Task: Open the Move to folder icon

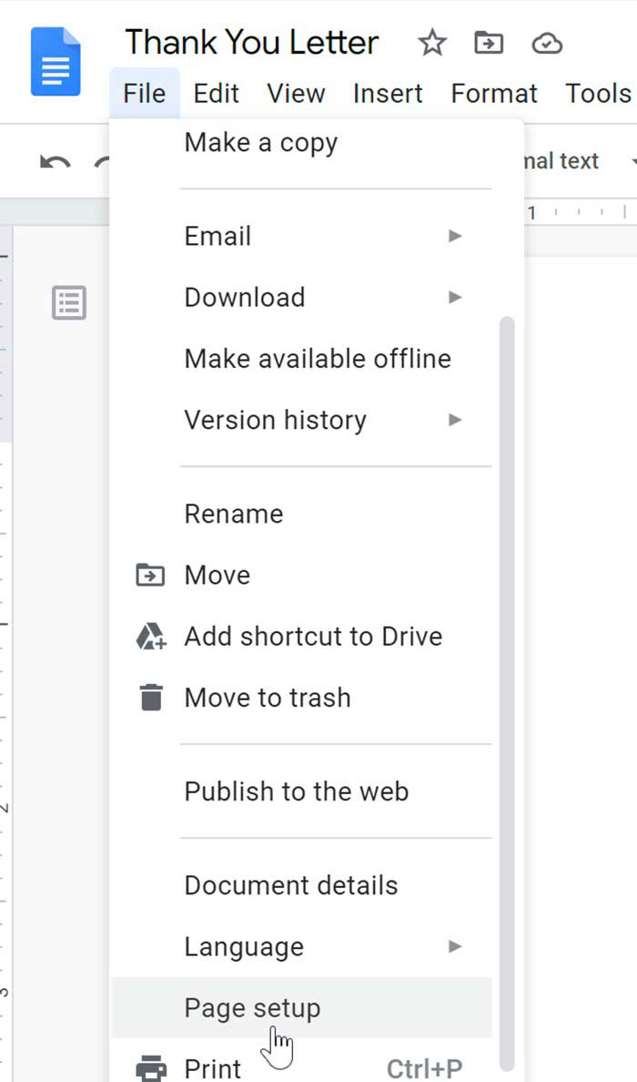Action: tap(489, 42)
